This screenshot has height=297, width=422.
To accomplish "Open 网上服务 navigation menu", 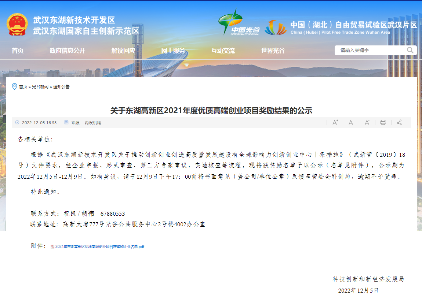I will pyautogui.click(x=173, y=51).
